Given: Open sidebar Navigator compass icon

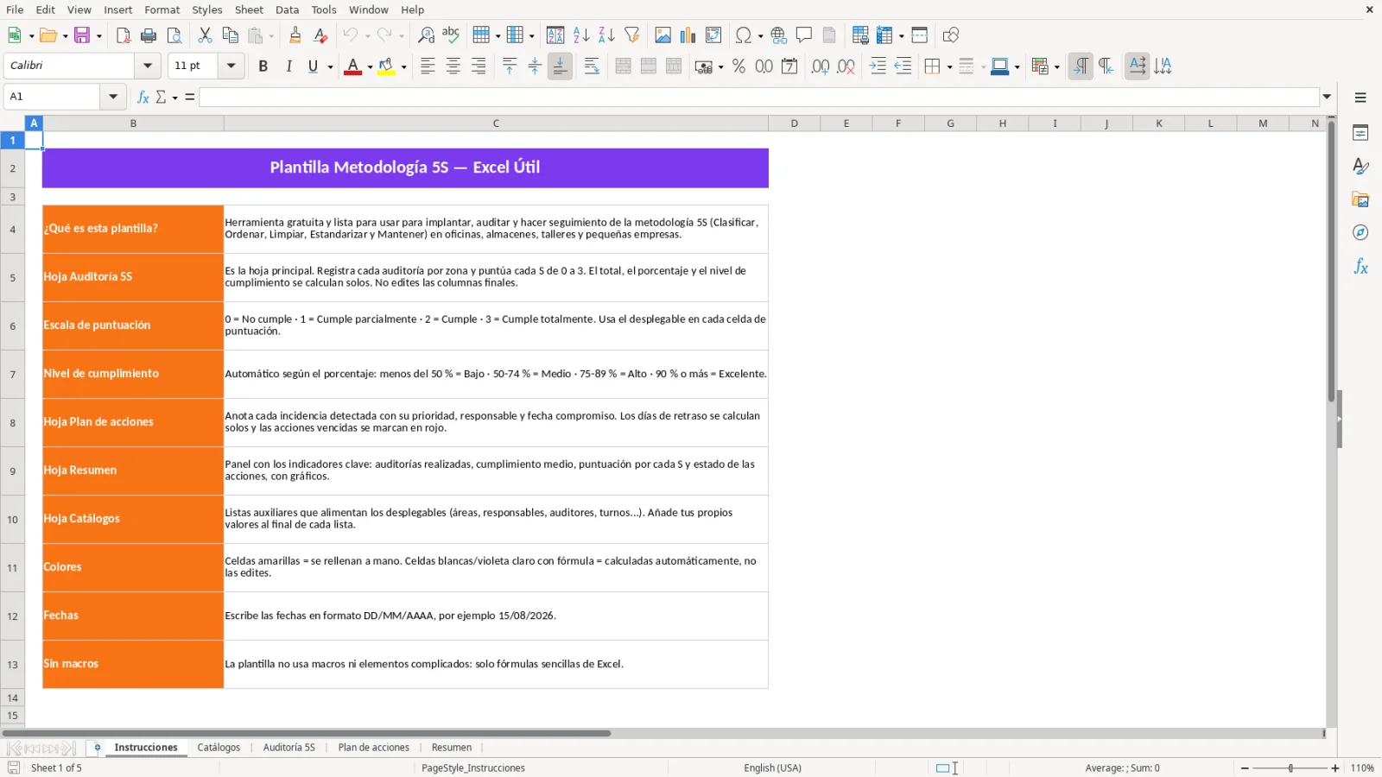Looking at the screenshot, I should pyautogui.click(x=1360, y=233).
